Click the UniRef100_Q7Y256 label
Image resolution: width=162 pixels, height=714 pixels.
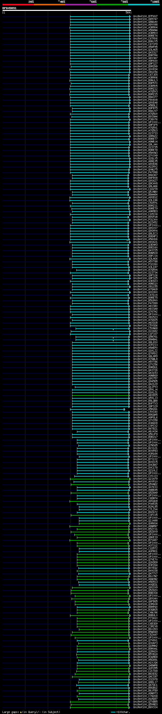pos(145,365)
